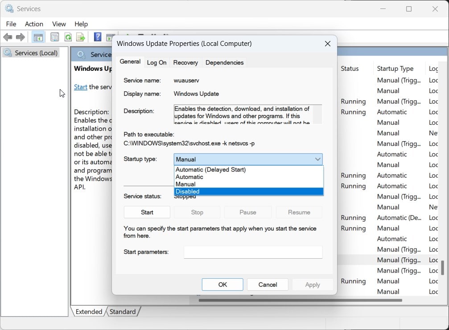Click the Cancel button
The height and width of the screenshot is (330, 449).
pos(268,285)
